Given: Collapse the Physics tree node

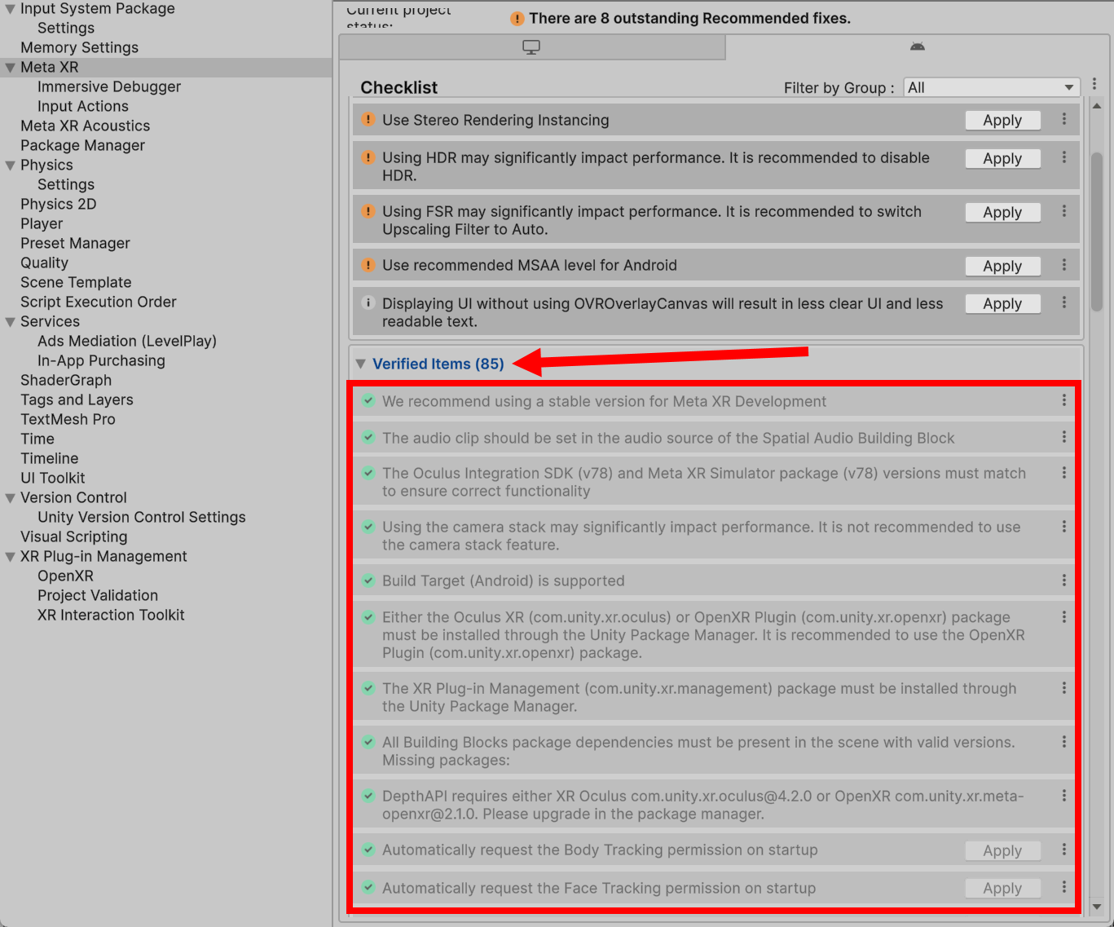Looking at the screenshot, I should (x=10, y=166).
